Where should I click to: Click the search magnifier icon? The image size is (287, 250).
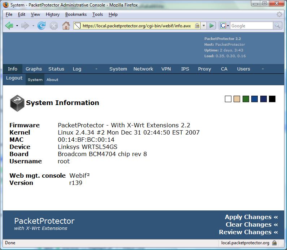tap(277, 26)
